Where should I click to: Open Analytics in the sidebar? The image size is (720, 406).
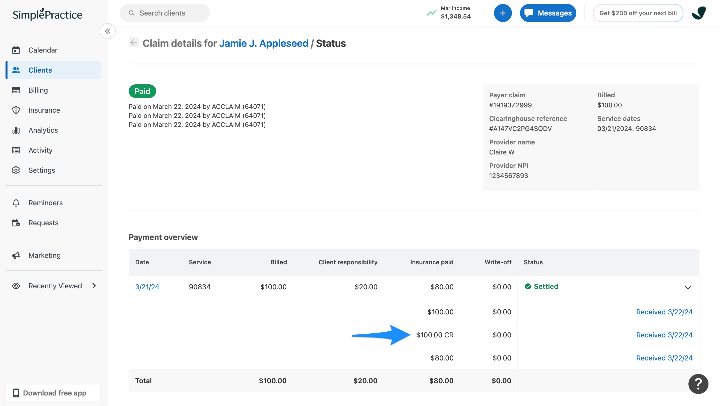point(53,130)
